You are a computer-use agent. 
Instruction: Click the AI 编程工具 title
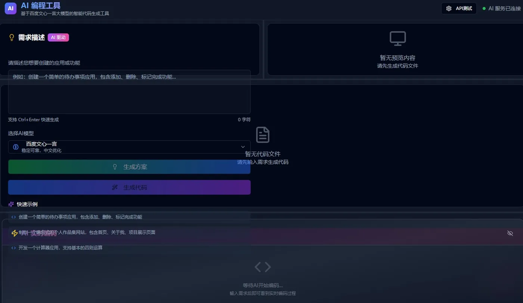pyautogui.click(x=41, y=6)
